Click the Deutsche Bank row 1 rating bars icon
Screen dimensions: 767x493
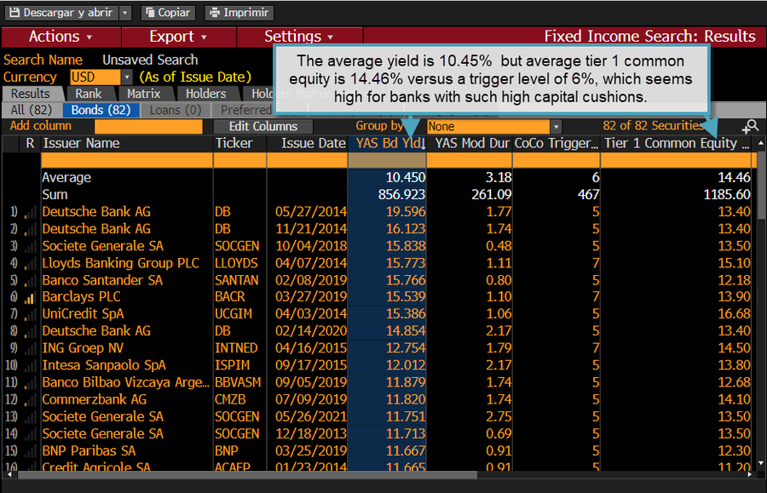[x=30, y=213]
